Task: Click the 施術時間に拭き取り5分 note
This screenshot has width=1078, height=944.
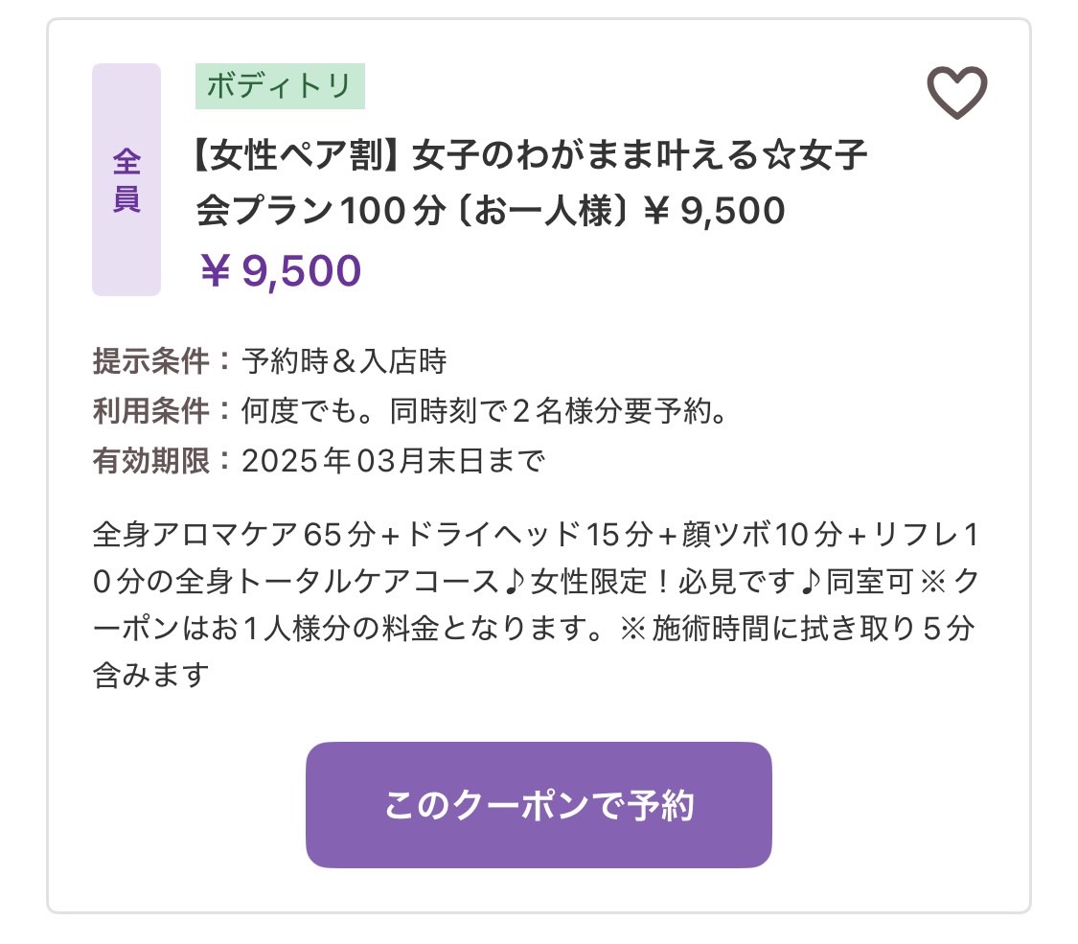Action: pos(814,628)
